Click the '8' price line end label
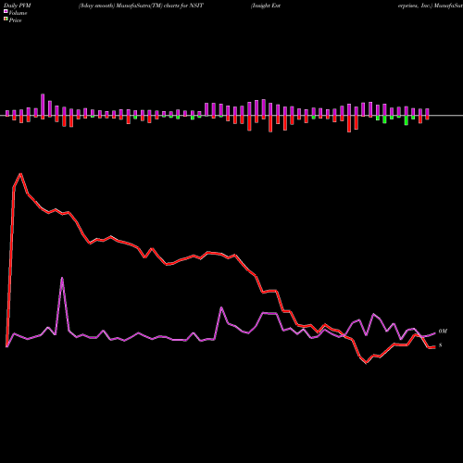 click(x=441, y=345)
